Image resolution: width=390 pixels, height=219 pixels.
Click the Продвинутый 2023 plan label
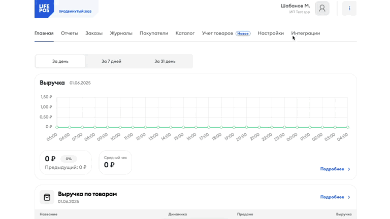tap(75, 12)
